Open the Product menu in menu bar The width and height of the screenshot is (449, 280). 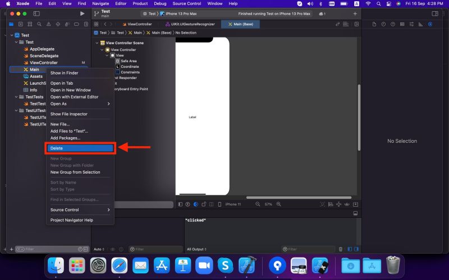coord(140,4)
